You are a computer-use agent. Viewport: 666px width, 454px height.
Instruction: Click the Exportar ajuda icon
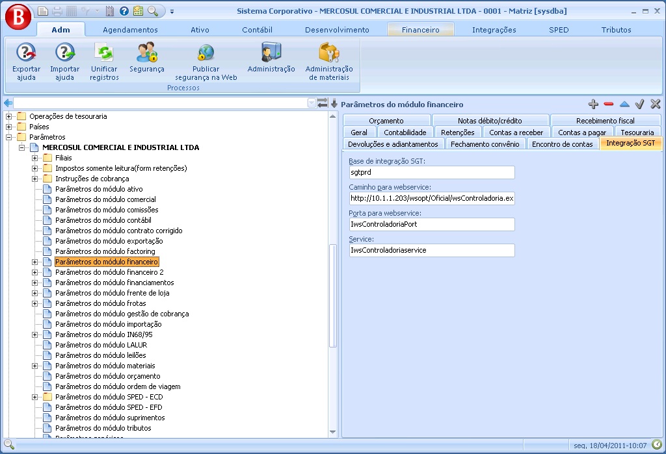[x=26, y=53]
